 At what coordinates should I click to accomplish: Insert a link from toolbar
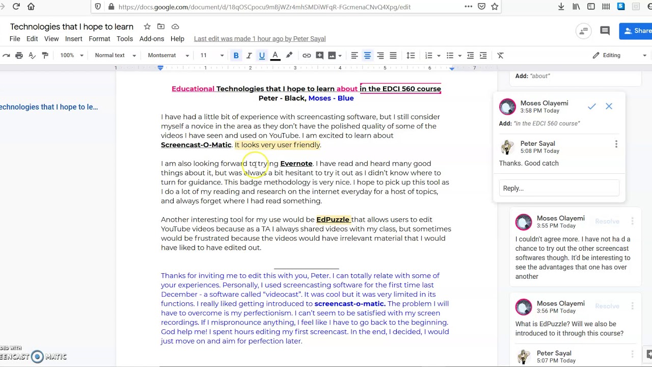click(307, 55)
